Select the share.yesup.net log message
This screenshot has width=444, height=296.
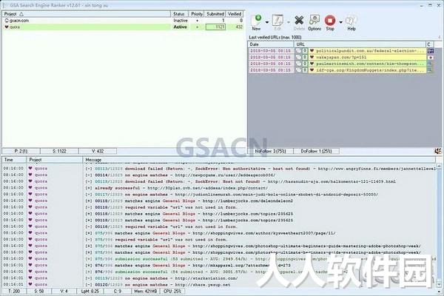158,284
